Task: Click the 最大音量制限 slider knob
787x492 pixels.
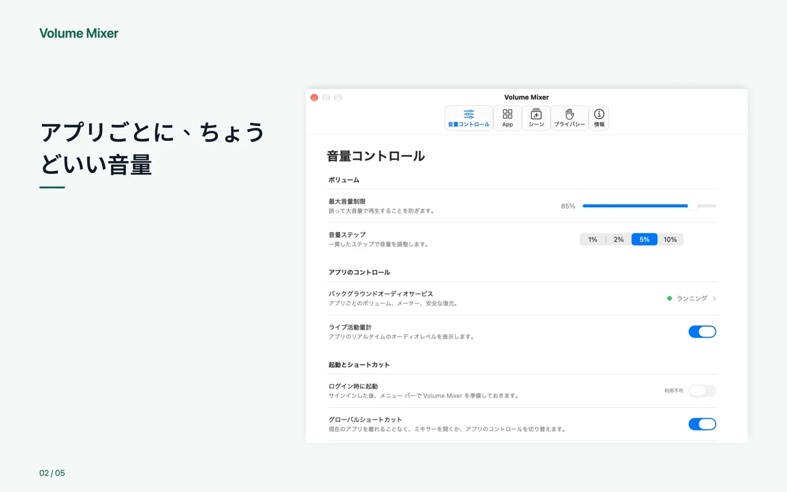Action: pyautogui.click(x=692, y=206)
